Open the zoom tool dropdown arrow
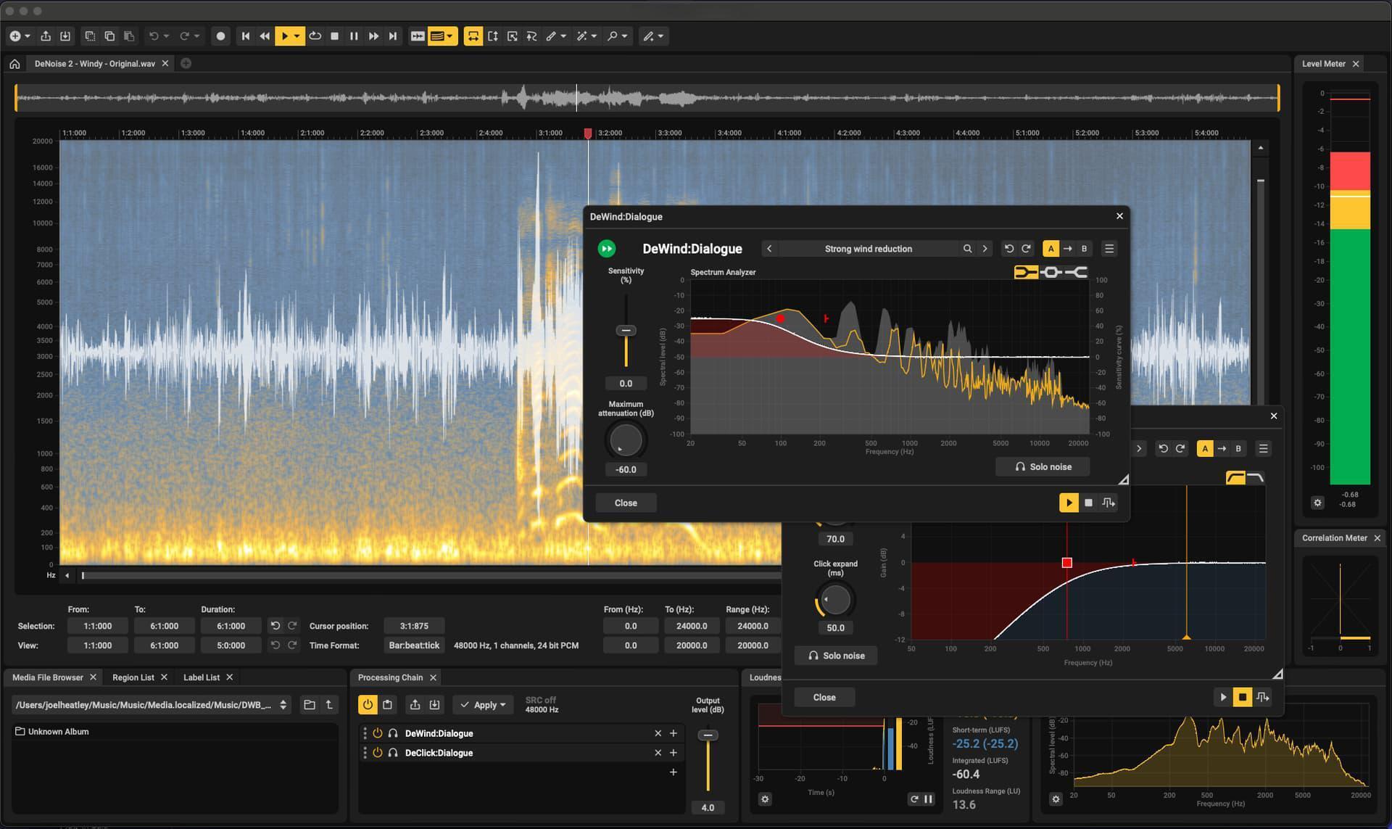This screenshot has height=829, width=1392. coord(625,36)
